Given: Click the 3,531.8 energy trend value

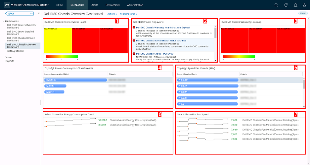Looking at the screenshot, I should 102,125.
